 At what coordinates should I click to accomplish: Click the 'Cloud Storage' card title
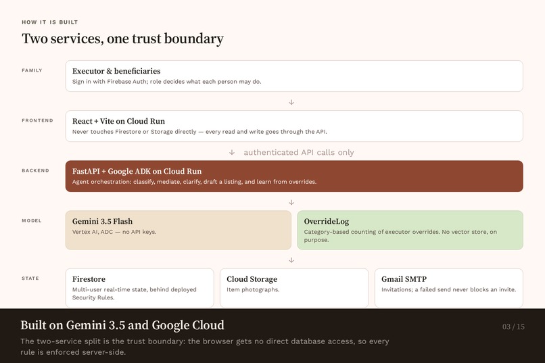click(252, 279)
